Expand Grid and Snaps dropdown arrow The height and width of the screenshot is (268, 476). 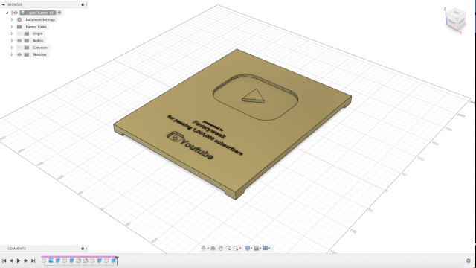tap(260, 248)
